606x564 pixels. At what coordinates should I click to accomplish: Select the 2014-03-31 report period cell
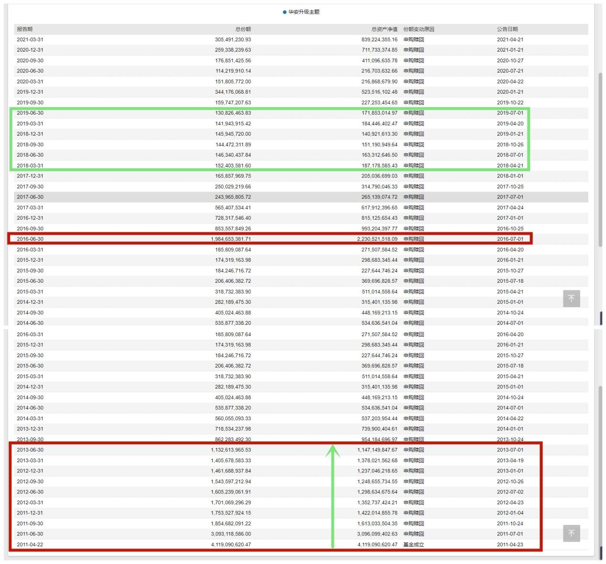click(x=30, y=419)
